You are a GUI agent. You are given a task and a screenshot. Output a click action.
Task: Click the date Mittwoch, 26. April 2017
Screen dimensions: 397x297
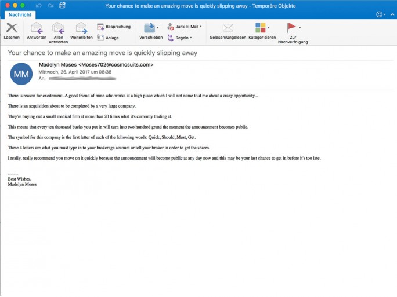point(75,72)
